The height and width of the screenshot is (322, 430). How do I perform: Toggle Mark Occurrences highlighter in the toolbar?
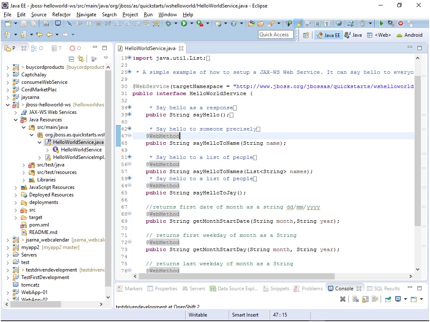(299, 24)
